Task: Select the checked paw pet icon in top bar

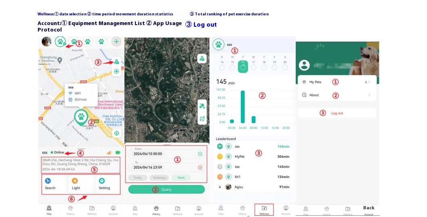Action: [61, 41]
